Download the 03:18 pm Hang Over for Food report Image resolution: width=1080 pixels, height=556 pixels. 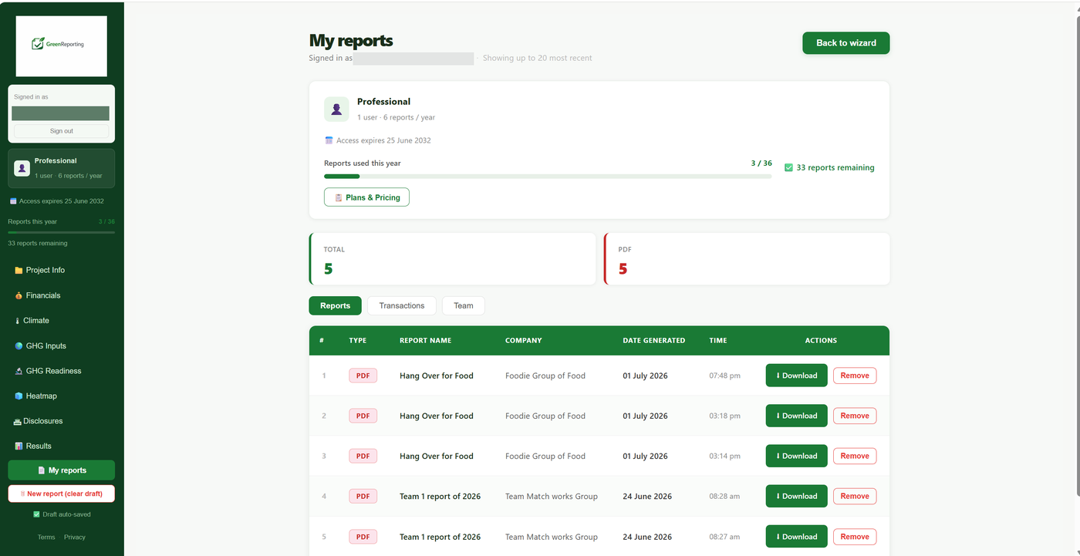tap(797, 416)
